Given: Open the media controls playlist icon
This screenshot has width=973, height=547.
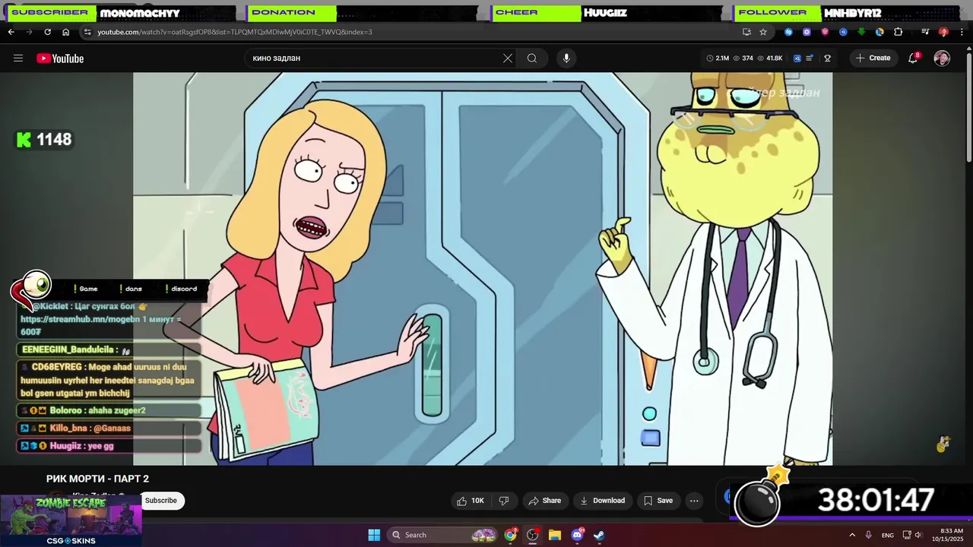Looking at the screenshot, I should (925, 32).
